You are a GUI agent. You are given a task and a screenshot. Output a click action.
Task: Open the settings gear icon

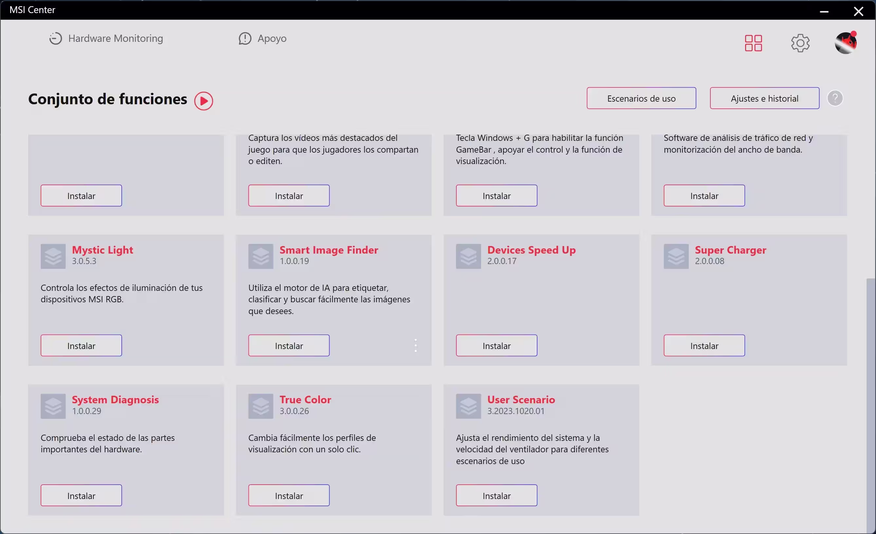pyautogui.click(x=800, y=43)
